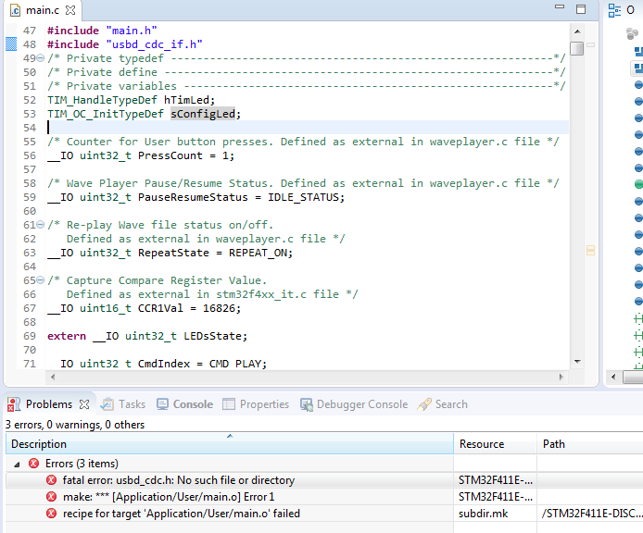Click the bookmark marker beside line 48
This screenshot has height=533, width=643.
click(x=11, y=44)
